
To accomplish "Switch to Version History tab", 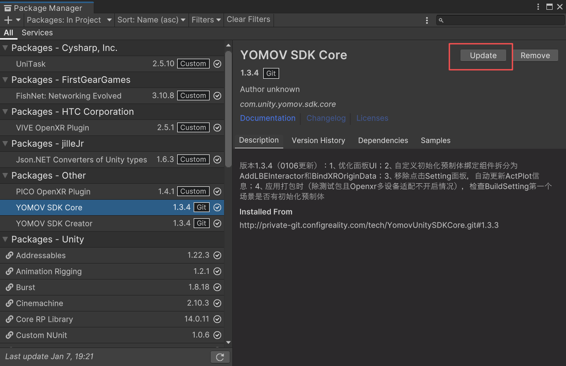I will (318, 141).
